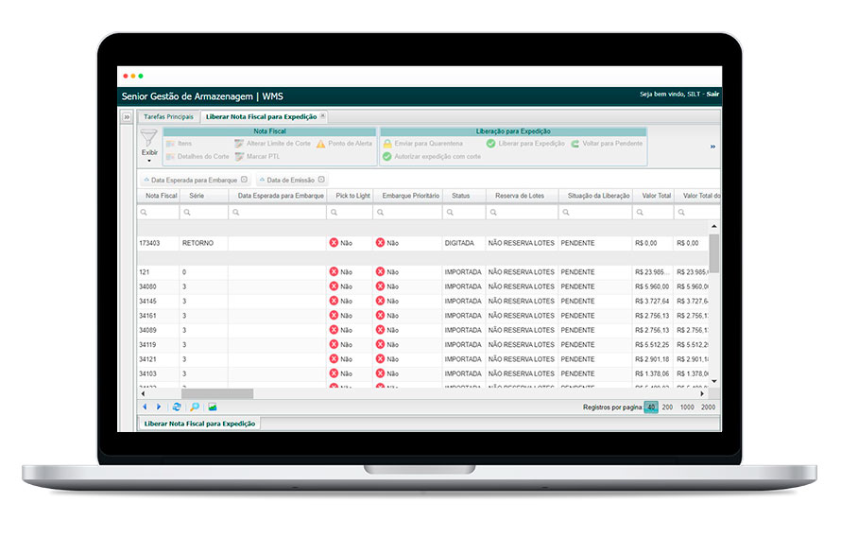Refresh the grid with reload icon

(x=177, y=407)
